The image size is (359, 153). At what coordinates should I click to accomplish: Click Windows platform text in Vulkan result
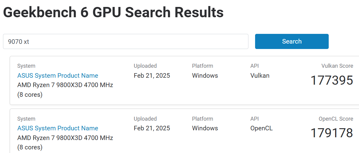coord(205,76)
